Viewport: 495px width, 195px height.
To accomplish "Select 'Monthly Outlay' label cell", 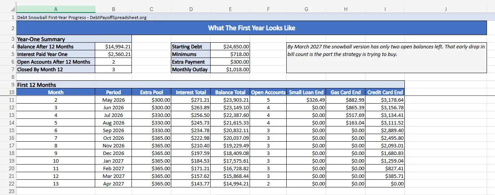I will 191,69.
